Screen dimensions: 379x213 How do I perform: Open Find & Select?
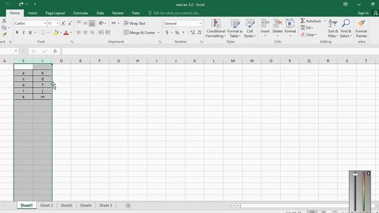click(x=346, y=28)
